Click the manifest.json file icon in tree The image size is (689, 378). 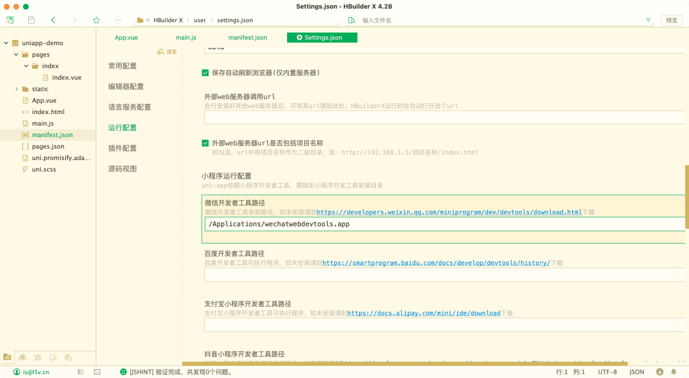point(26,134)
